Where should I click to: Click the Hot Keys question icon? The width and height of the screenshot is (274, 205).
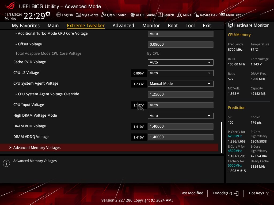point(267,193)
